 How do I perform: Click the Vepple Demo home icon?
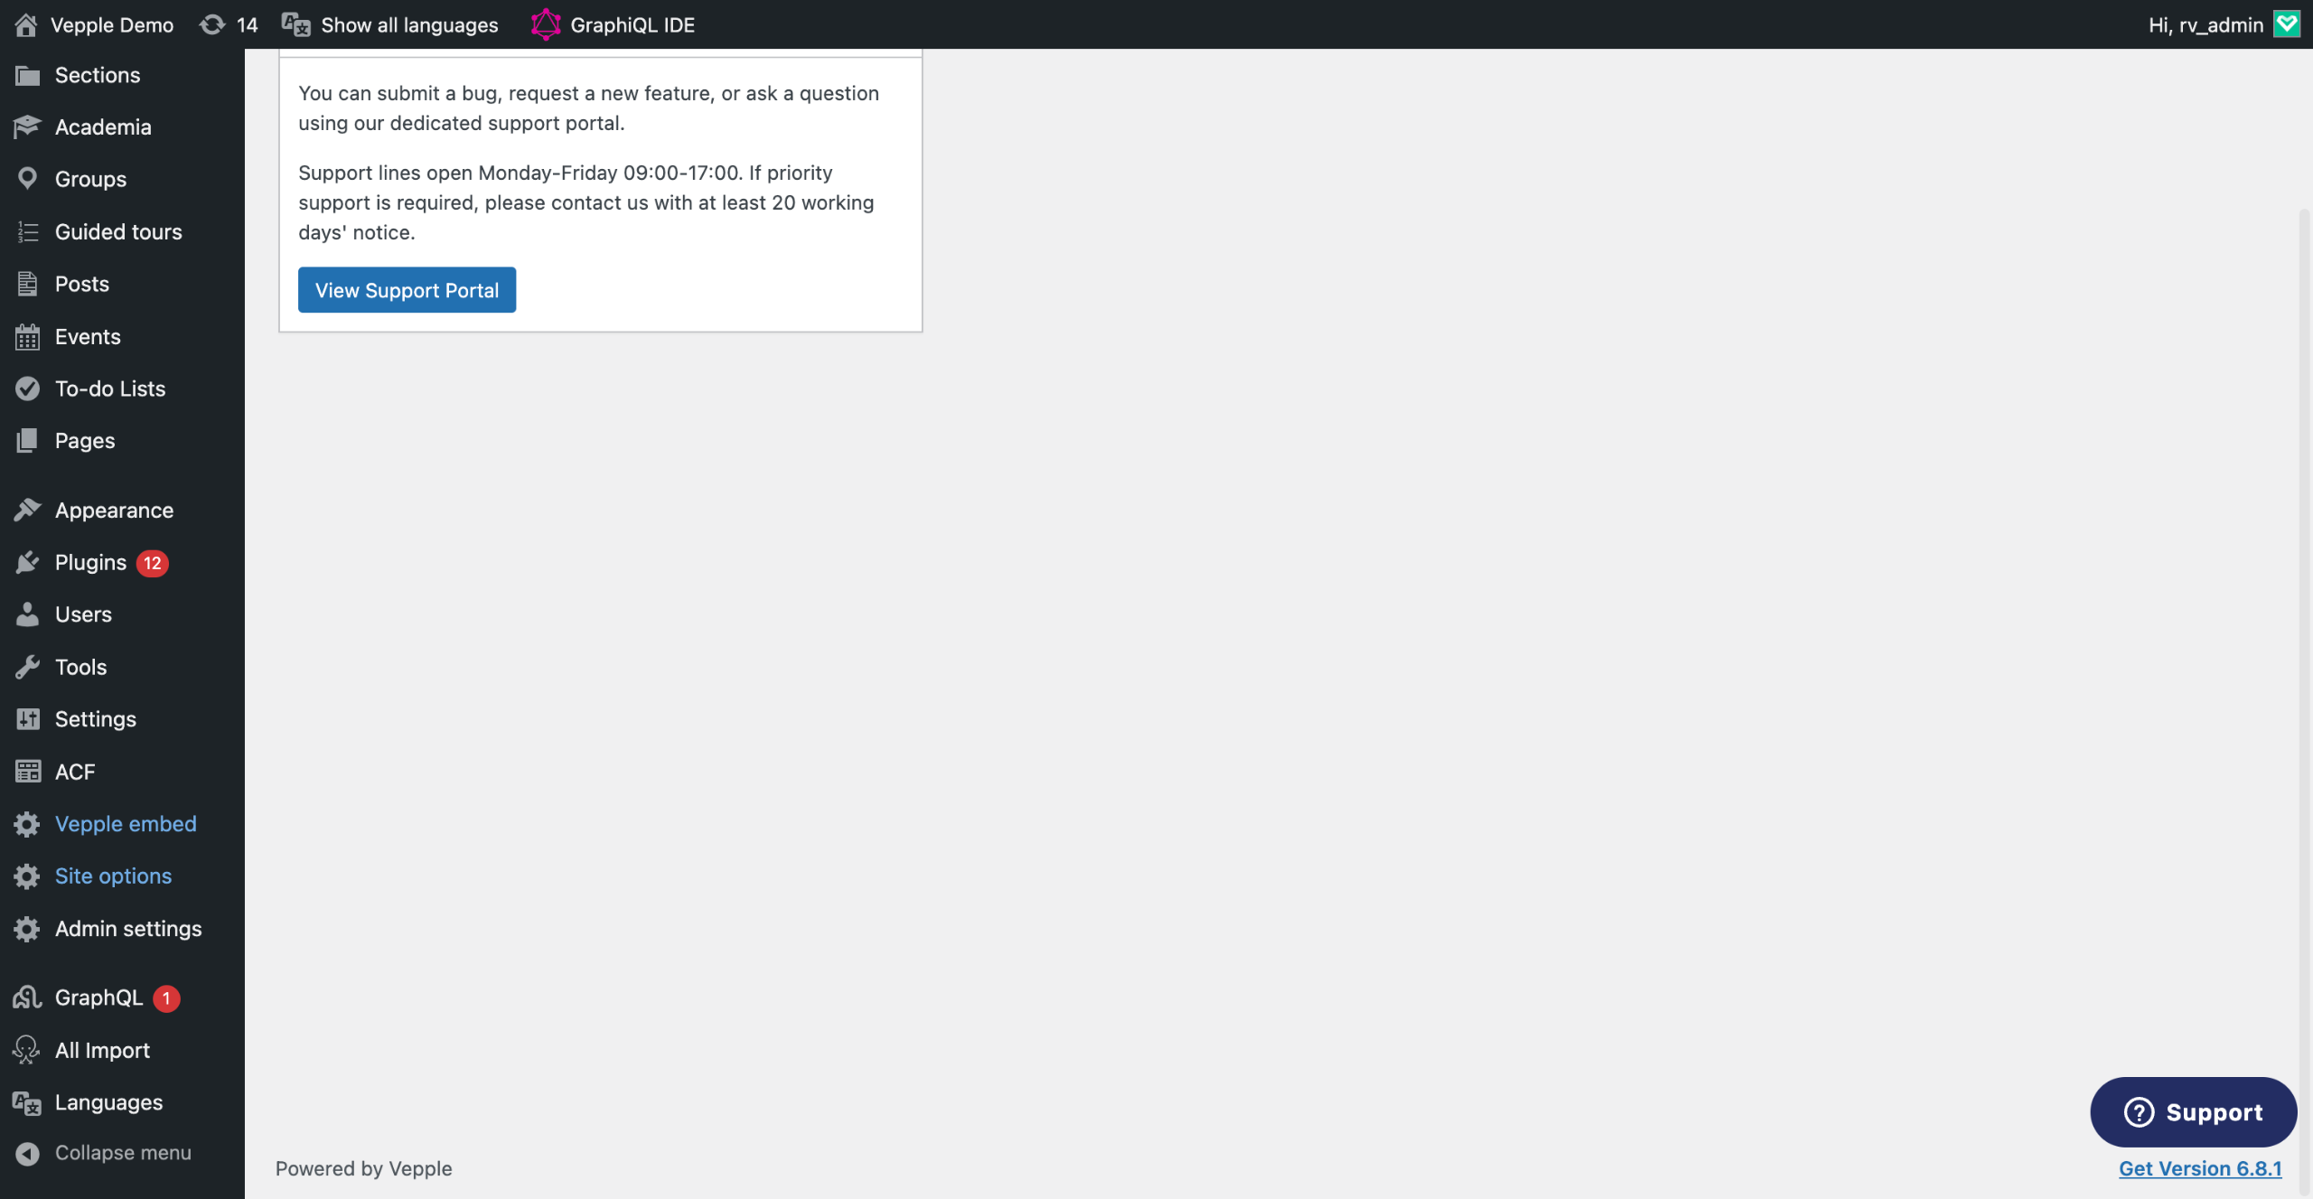(x=26, y=24)
